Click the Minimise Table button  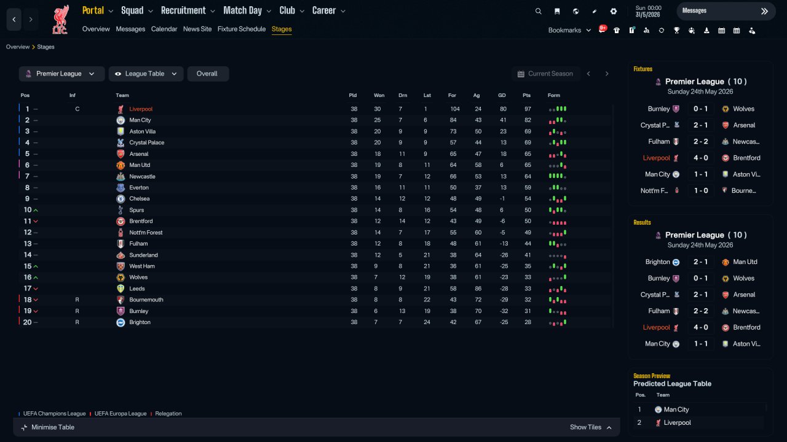(x=47, y=427)
